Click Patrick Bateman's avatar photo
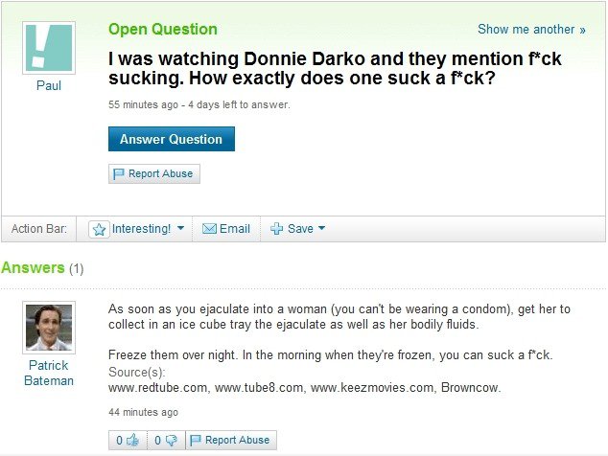Image resolution: width=608 pixels, height=456 pixels. (49, 328)
